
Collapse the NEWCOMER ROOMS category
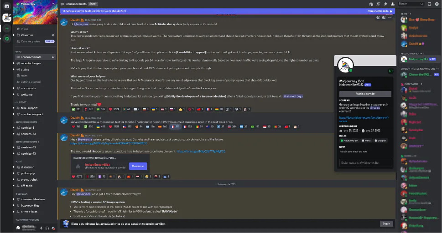[26, 122]
